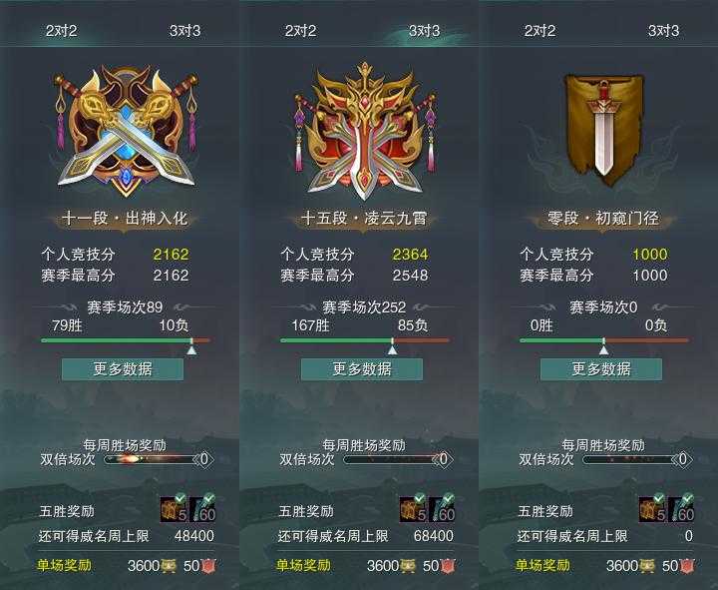Click the gold banner sword badge in right panel
Viewport: 718px width, 590px height.
604,131
